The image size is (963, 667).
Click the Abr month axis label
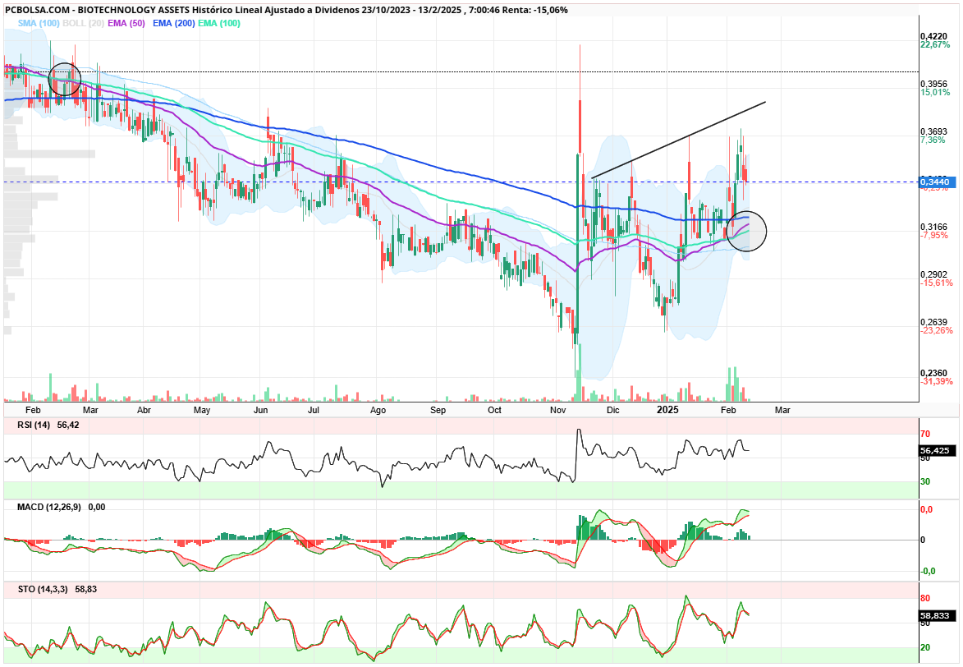tap(144, 410)
